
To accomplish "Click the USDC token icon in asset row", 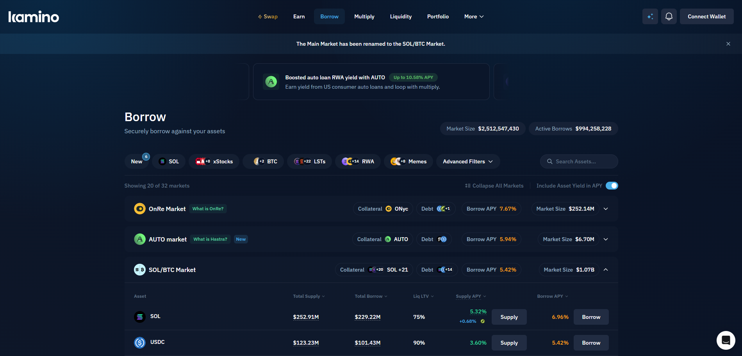I will tap(140, 343).
